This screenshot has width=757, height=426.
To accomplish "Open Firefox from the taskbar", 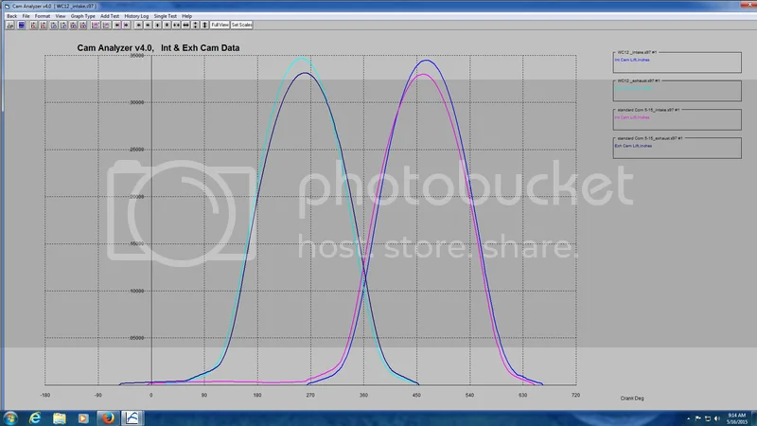I will point(108,417).
